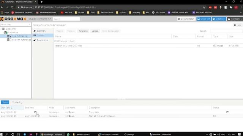Click the Upload button
Image resolution: width=243 pixels, height=136 pixels.
pos(95,31)
